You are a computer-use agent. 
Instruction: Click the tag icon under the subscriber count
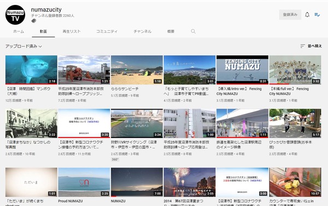tap(34, 21)
